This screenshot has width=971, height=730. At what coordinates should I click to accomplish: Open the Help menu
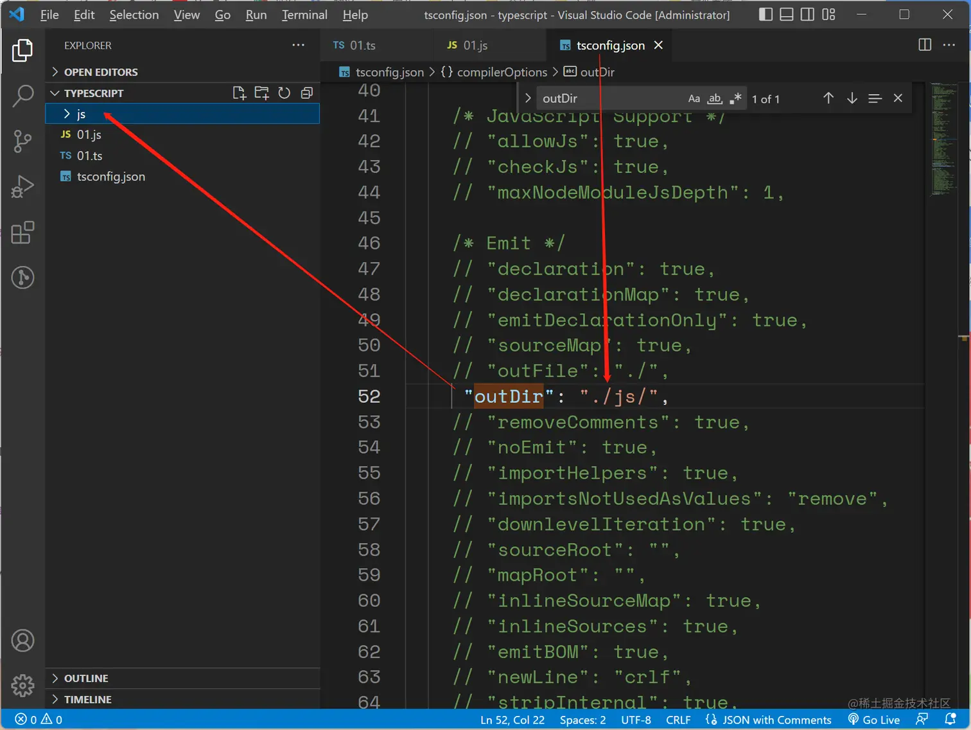coord(355,15)
